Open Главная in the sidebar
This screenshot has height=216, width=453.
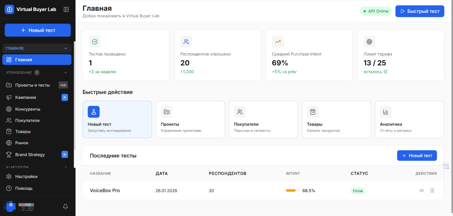click(37, 60)
